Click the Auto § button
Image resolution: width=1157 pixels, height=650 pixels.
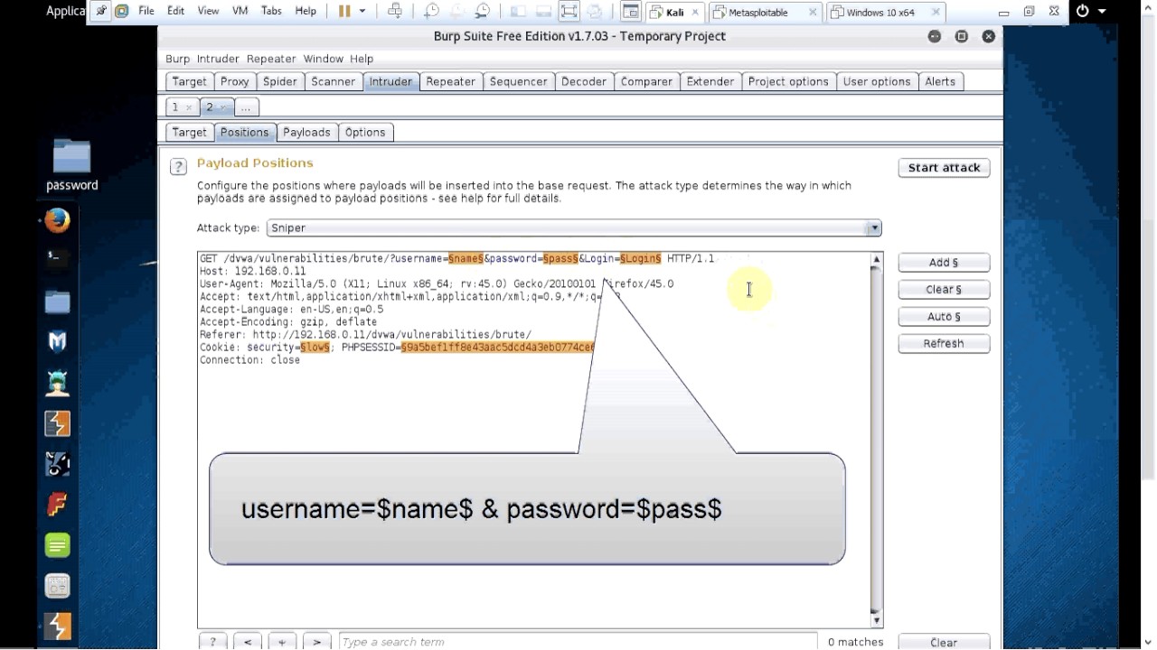pyautogui.click(x=944, y=316)
